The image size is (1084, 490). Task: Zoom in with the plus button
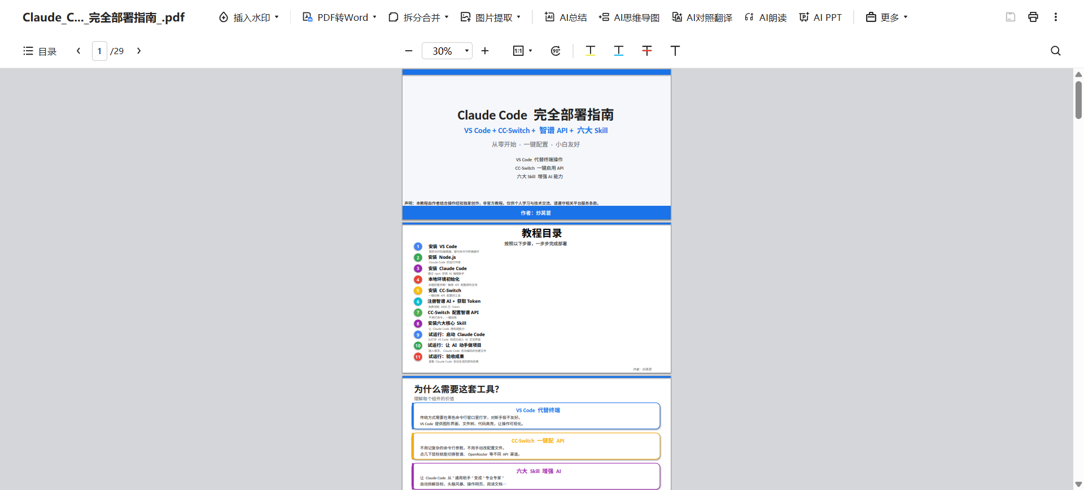pos(485,51)
